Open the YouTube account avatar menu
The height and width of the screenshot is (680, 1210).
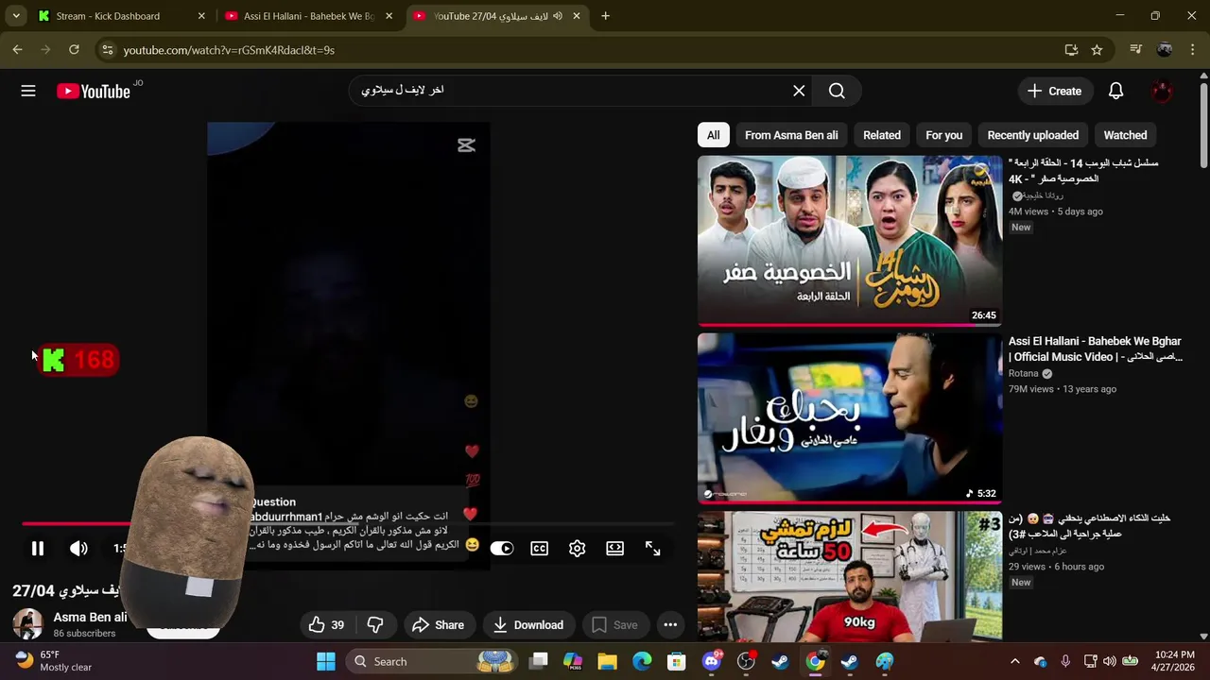coord(1162,91)
